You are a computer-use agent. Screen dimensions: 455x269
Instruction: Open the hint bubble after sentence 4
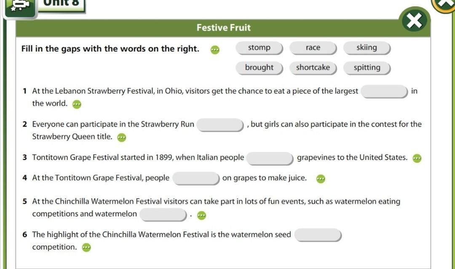coord(321,179)
